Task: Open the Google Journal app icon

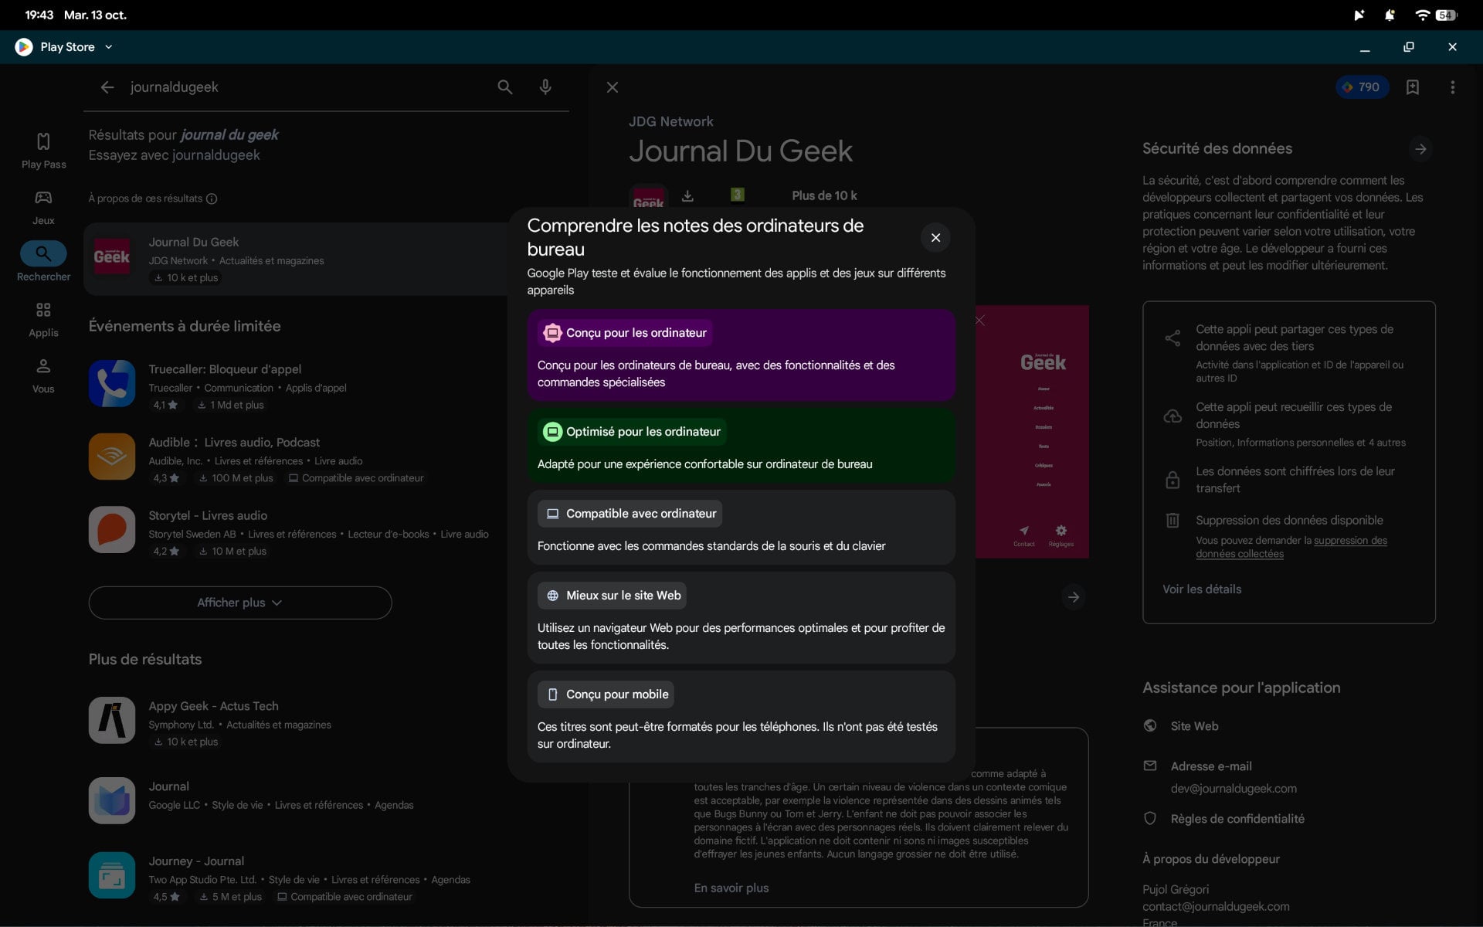Action: coord(112,800)
